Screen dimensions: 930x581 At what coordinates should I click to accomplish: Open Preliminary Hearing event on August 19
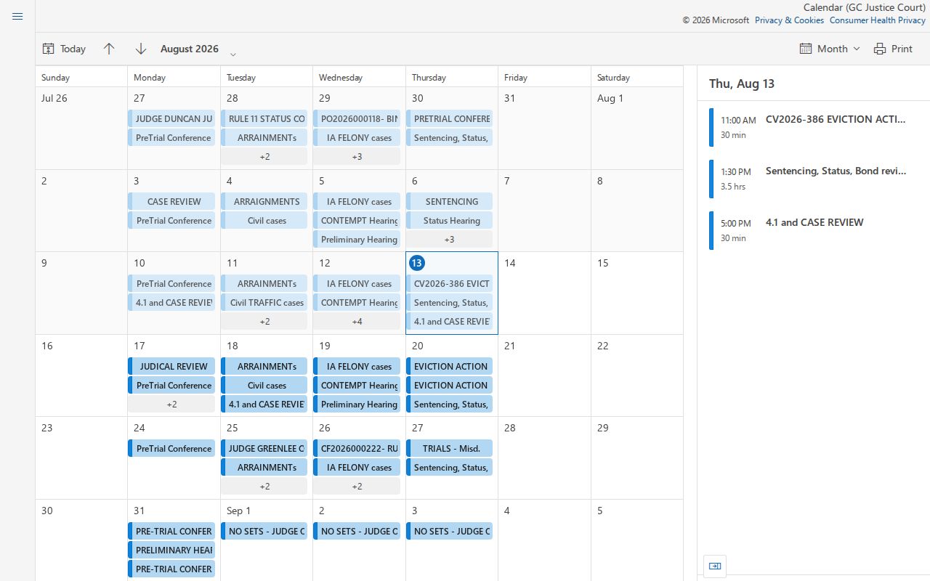pyautogui.click(x=357, y=404)
